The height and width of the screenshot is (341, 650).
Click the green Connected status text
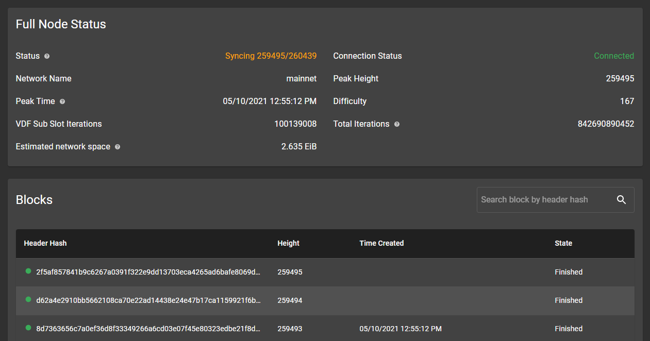coord(614,56)
